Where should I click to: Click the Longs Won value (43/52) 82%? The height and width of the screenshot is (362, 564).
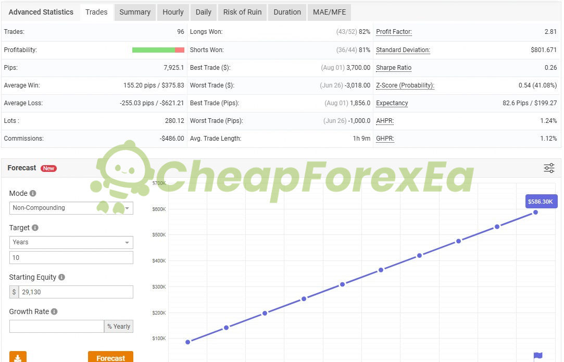pos(353,32)
